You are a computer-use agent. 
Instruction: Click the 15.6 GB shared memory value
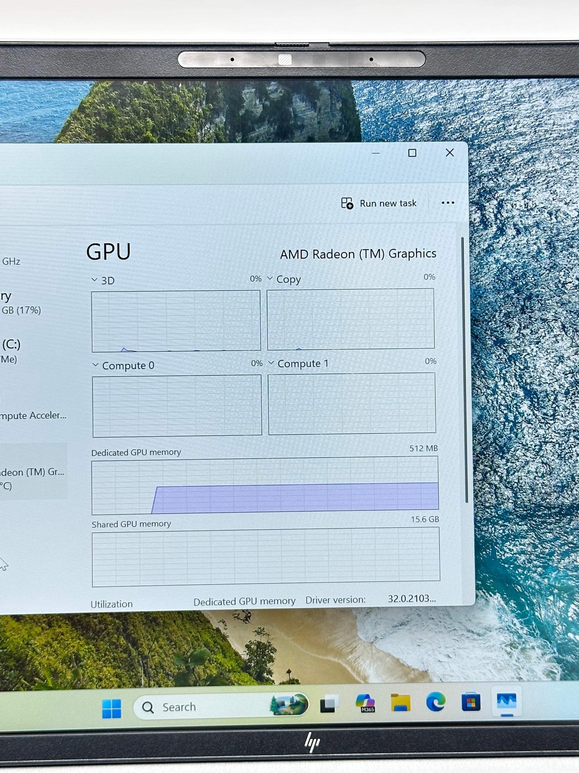coord(425,519)
